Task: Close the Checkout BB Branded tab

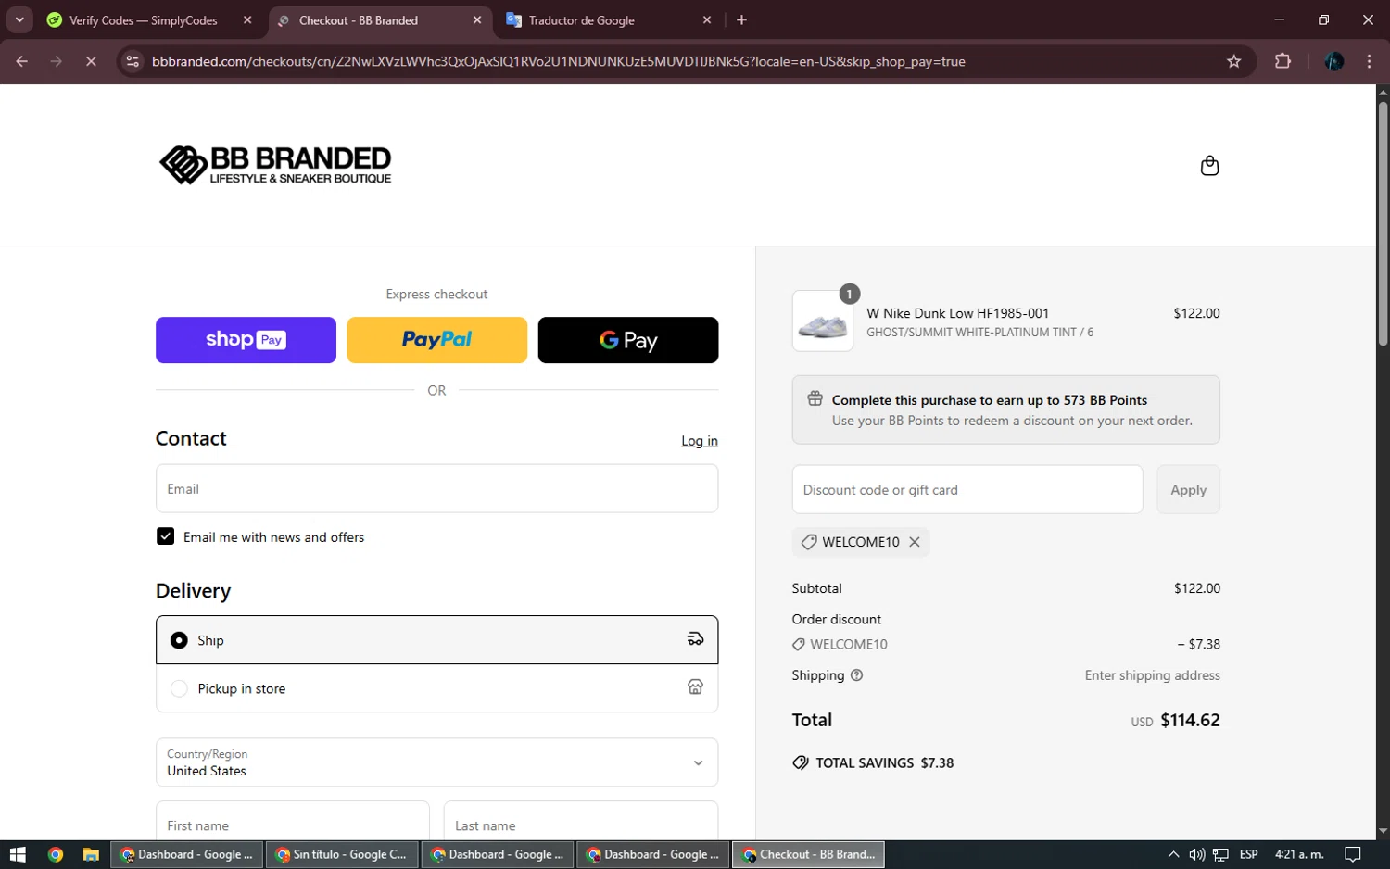Action: point(477,19)
